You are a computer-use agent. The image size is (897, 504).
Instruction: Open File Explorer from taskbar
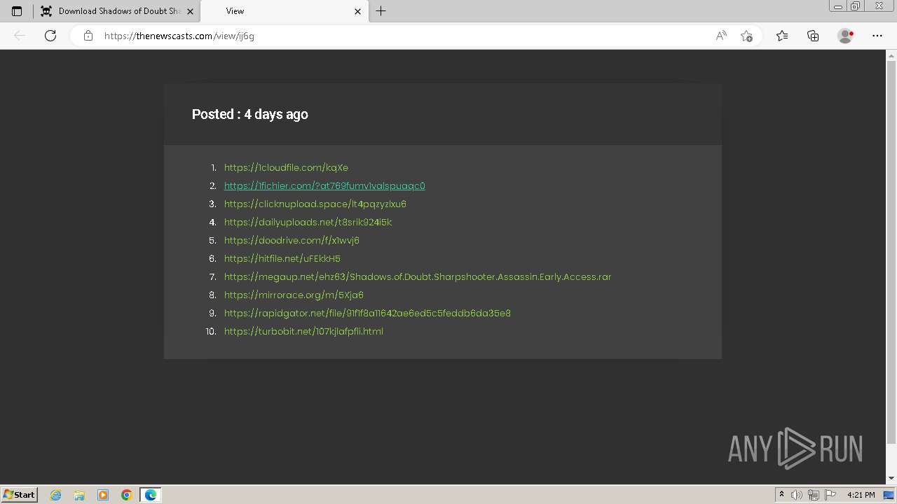[79, 495]
